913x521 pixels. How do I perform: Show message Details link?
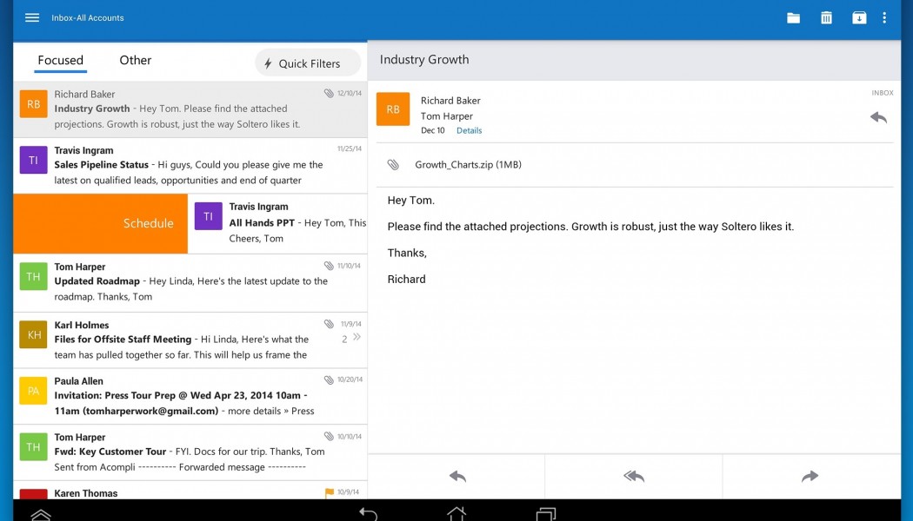pos(469,131)
